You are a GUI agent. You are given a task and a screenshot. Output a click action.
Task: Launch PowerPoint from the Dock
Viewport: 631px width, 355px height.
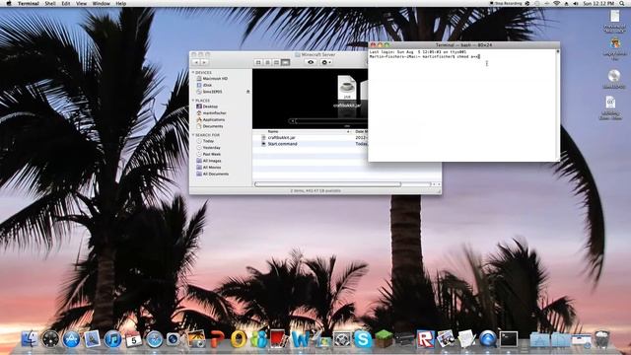pos(217,339)
